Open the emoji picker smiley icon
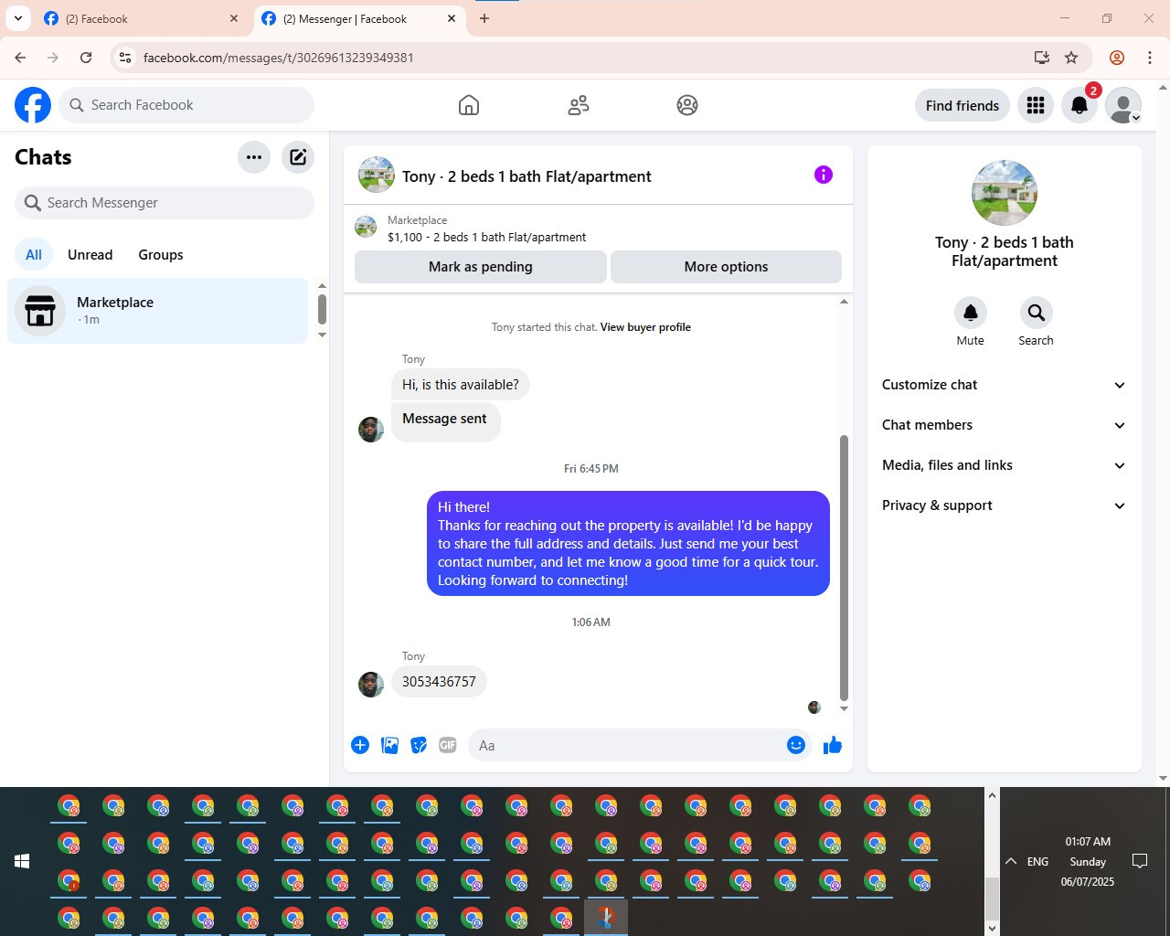 point(796,745)
